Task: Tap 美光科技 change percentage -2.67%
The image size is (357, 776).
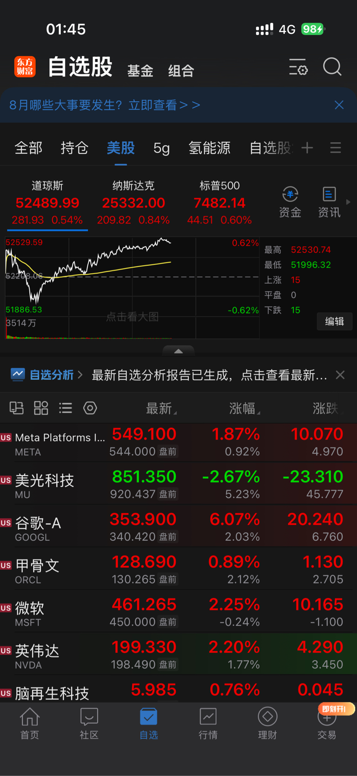Action: pos(231,477)
